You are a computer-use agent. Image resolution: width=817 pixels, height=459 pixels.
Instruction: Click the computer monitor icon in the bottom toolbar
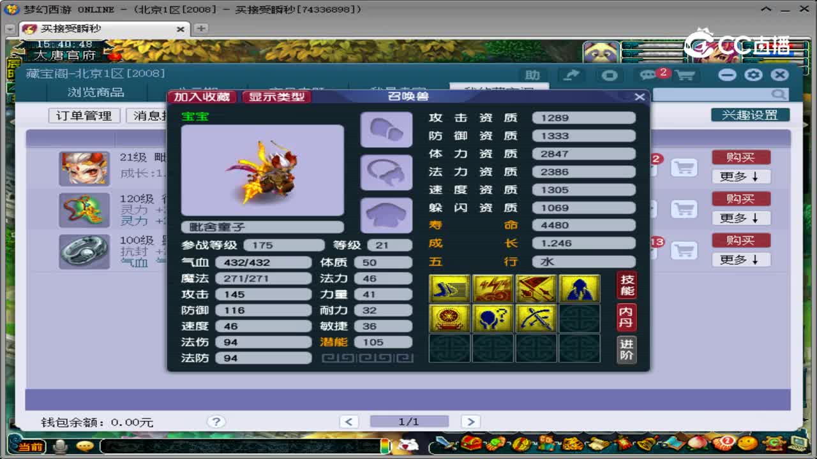798,443
